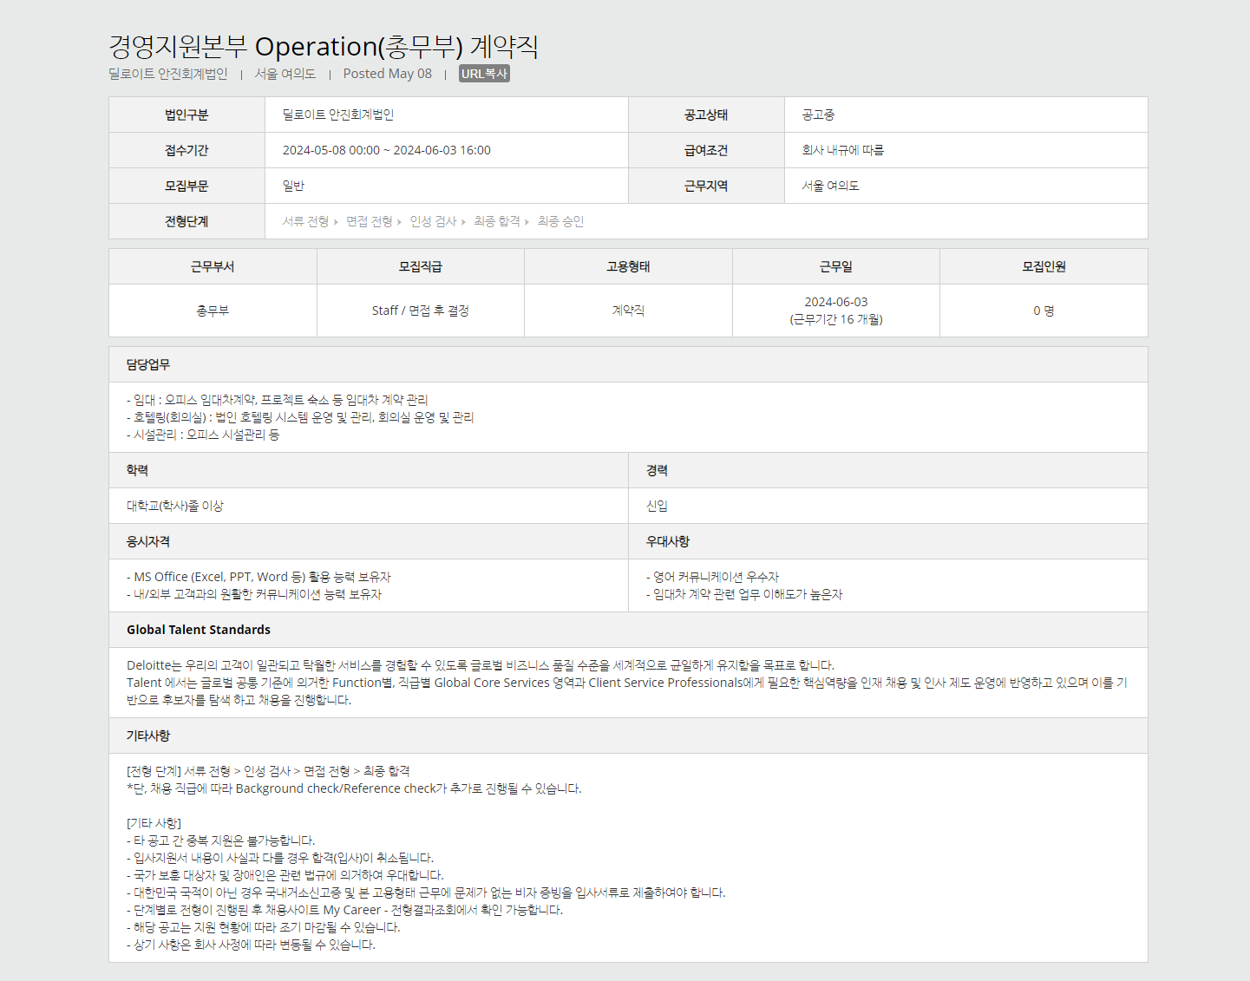Click the 모집인원 column header

(1044, 266)
